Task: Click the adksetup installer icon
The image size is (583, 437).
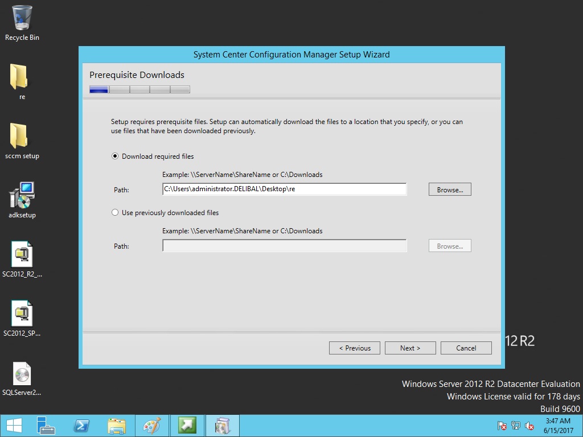Action: [22, 196]
